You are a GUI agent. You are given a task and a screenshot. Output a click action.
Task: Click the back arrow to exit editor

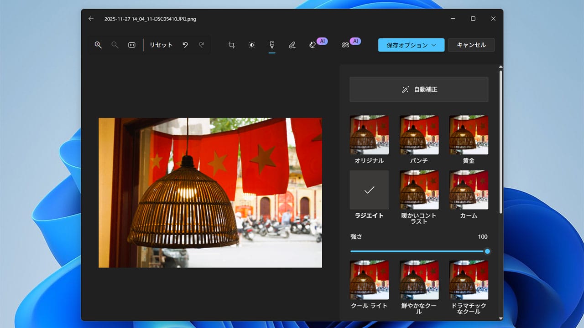click(90, 19)
